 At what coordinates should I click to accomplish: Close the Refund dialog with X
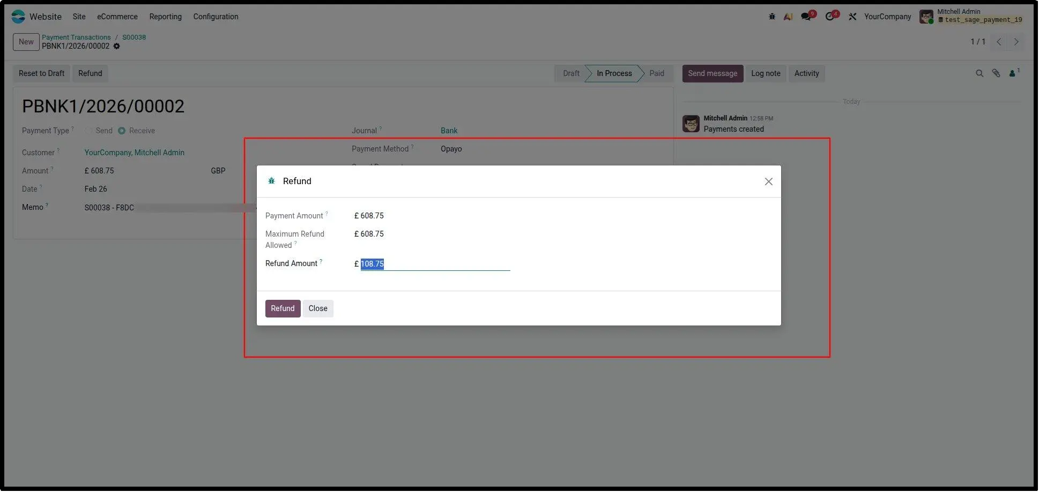pos(769,182)
